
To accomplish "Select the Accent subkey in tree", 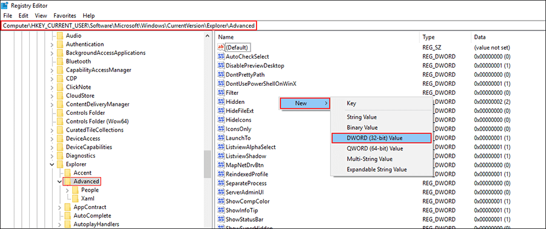I will [x=83, y=173].
